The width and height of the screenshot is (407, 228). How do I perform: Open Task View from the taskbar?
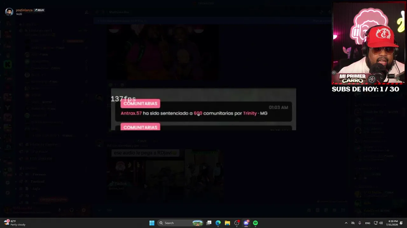pos(209,223)
